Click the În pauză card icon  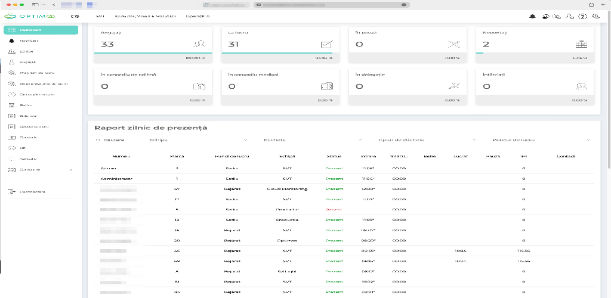coord(453,44)
